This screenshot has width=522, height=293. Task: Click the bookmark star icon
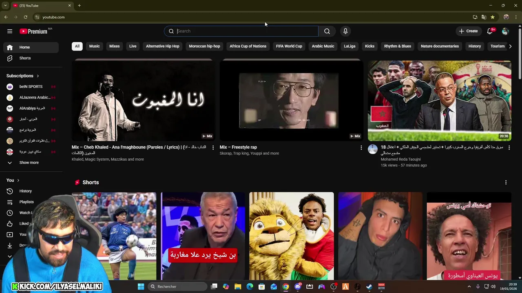click(x=493, y=17)
